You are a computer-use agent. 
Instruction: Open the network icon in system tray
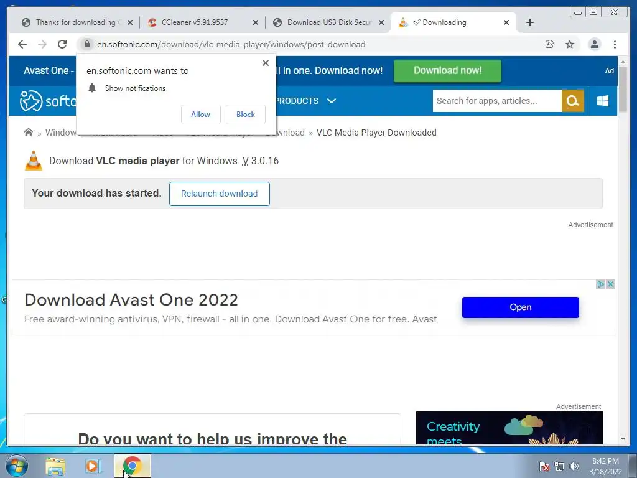point(559,466)
